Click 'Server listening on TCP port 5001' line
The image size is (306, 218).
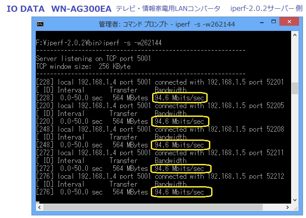94,58
